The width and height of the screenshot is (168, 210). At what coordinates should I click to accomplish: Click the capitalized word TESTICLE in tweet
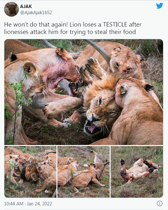pos(115,24)
